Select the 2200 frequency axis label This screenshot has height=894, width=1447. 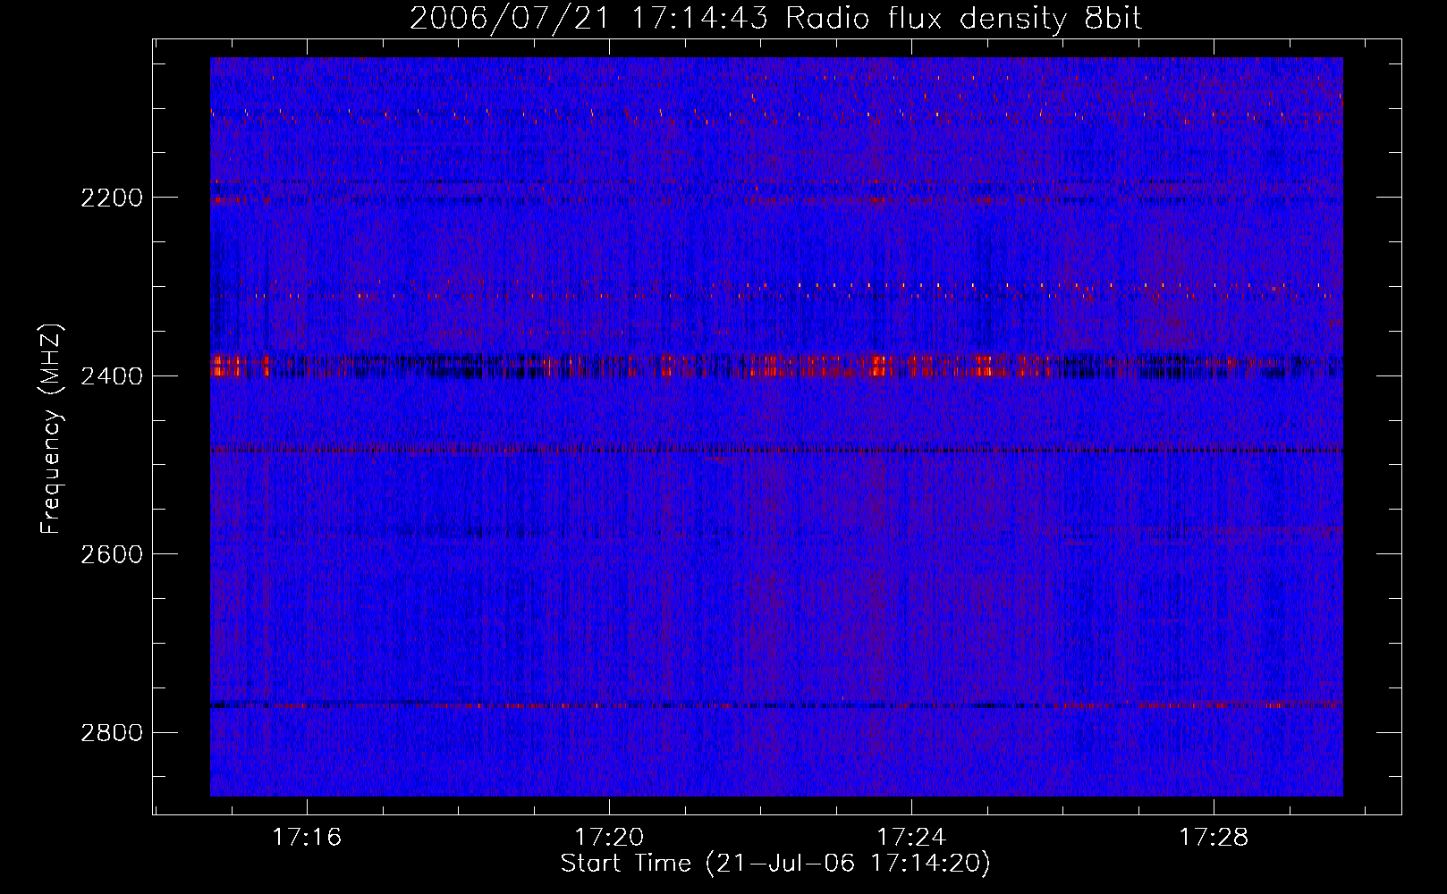[112, 198]
